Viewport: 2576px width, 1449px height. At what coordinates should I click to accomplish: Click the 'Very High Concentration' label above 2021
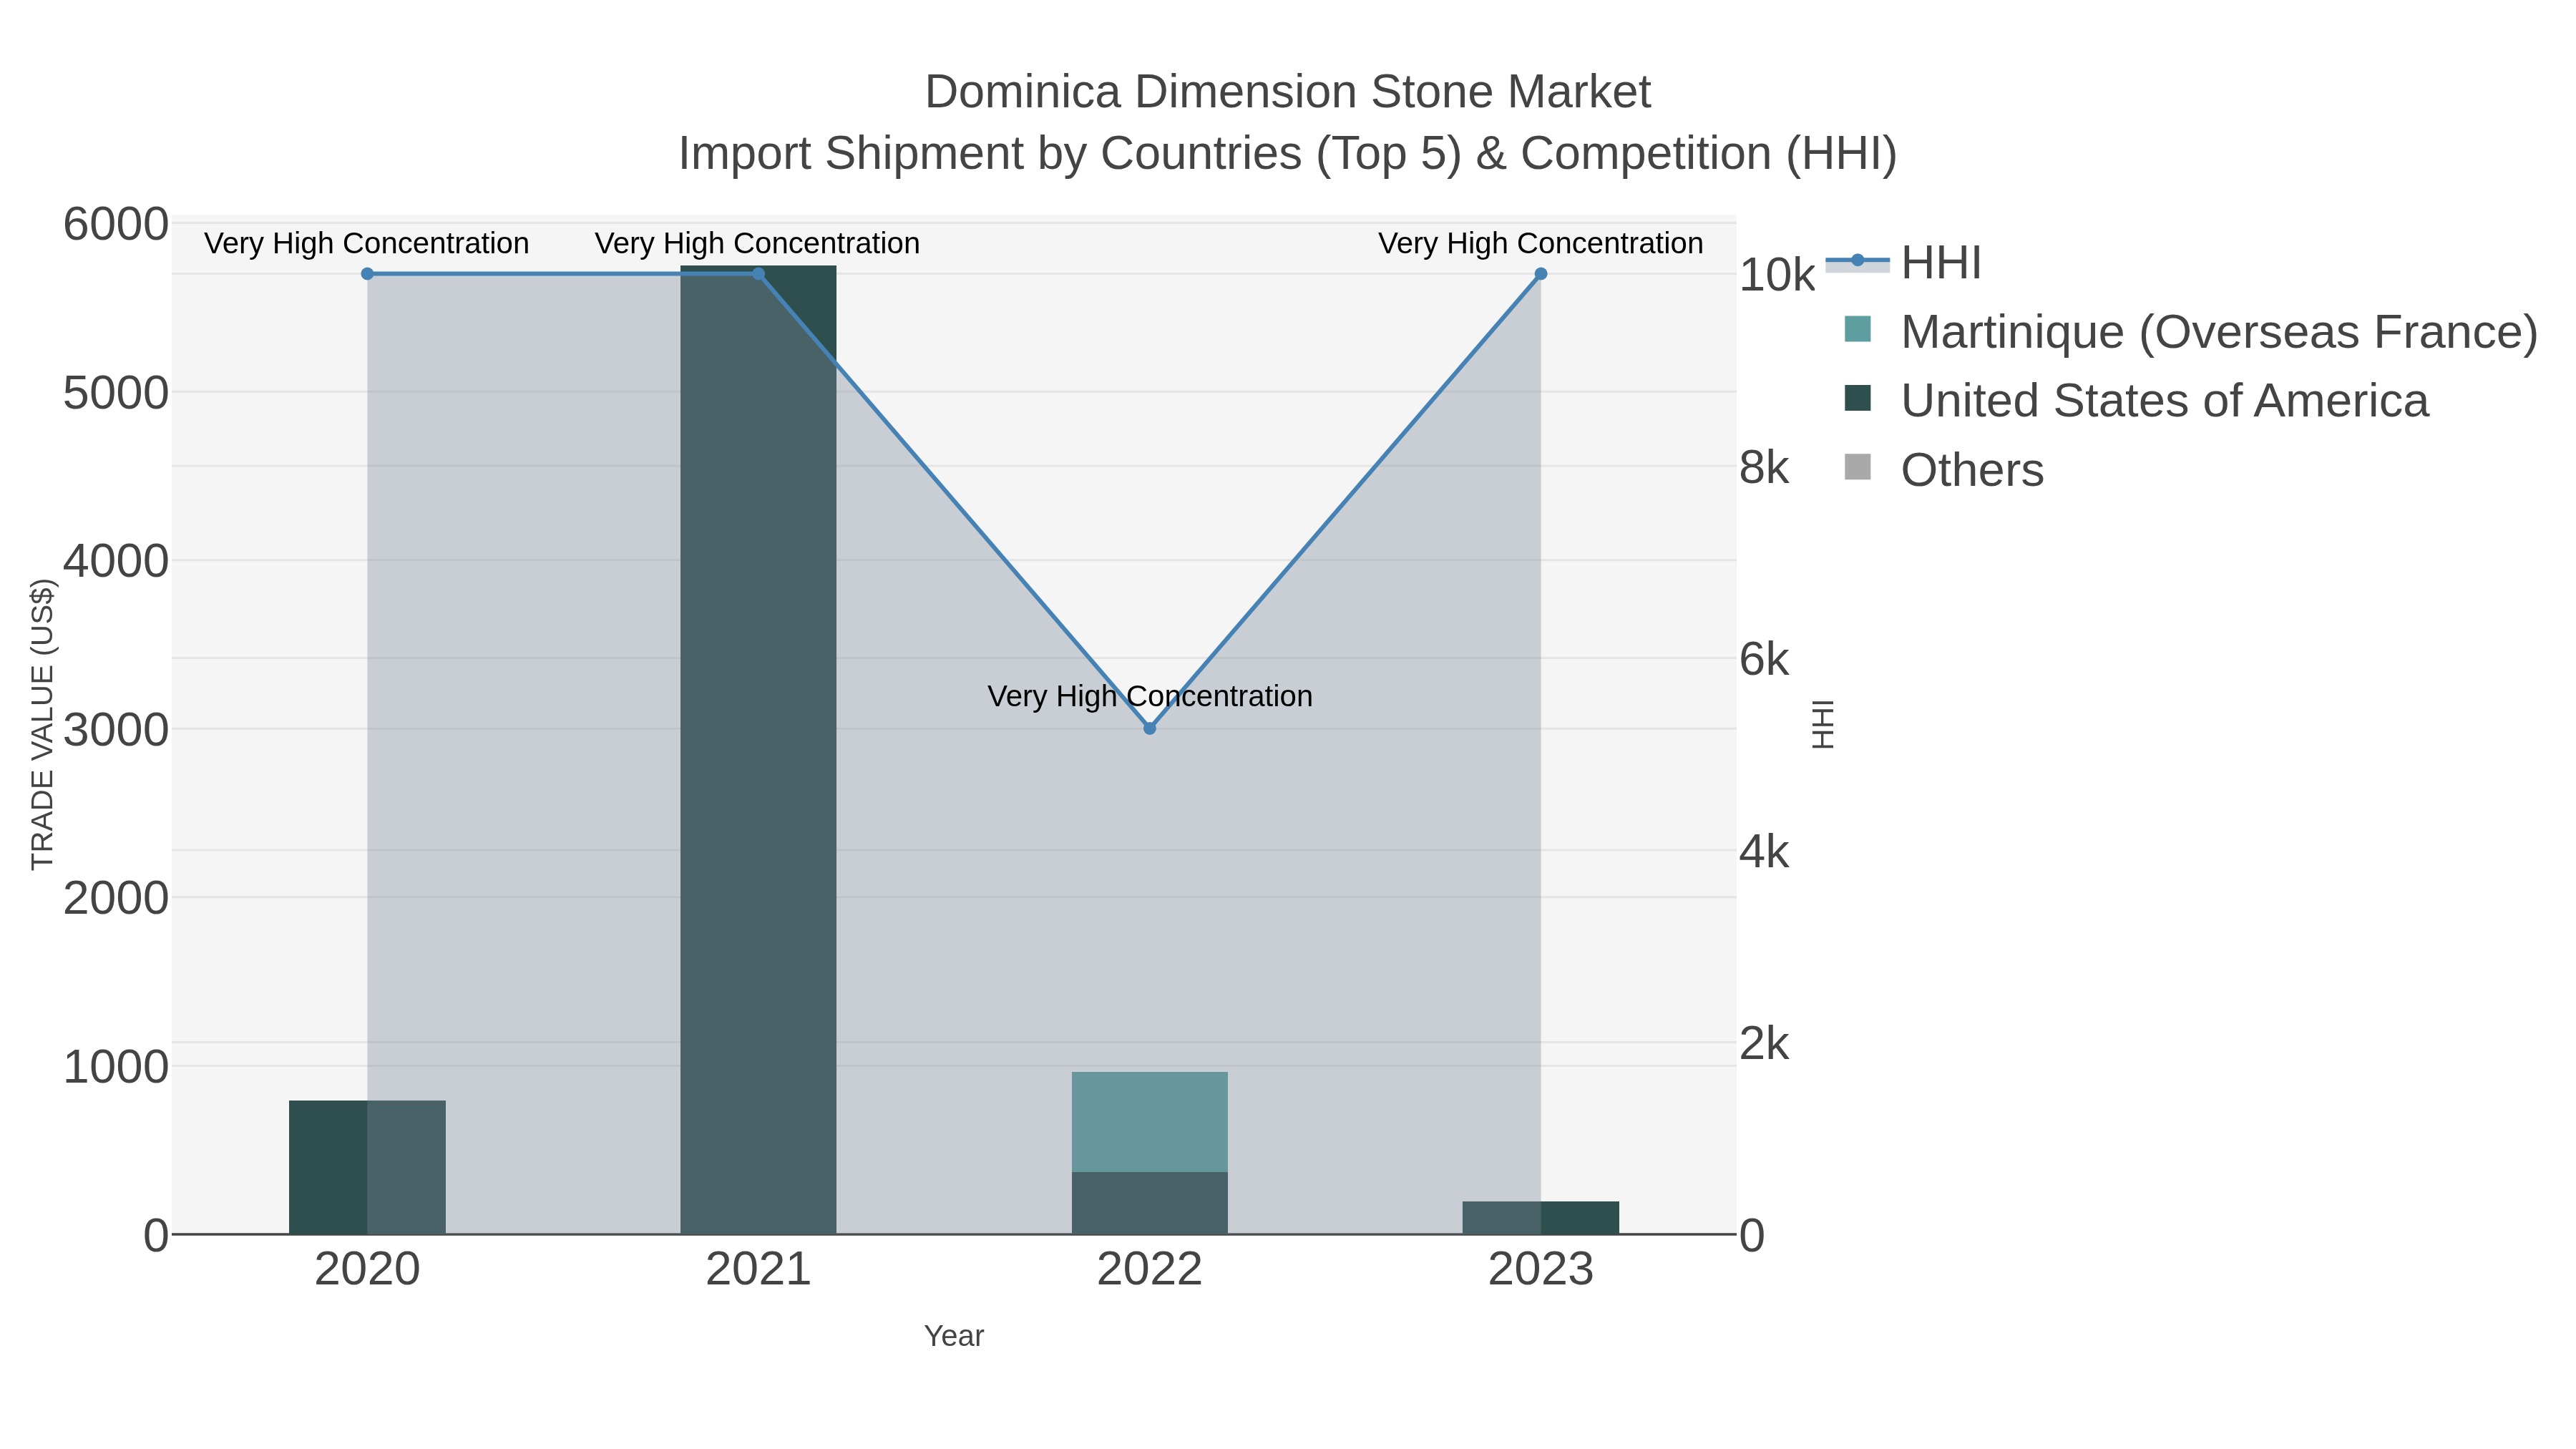point(758,243)
